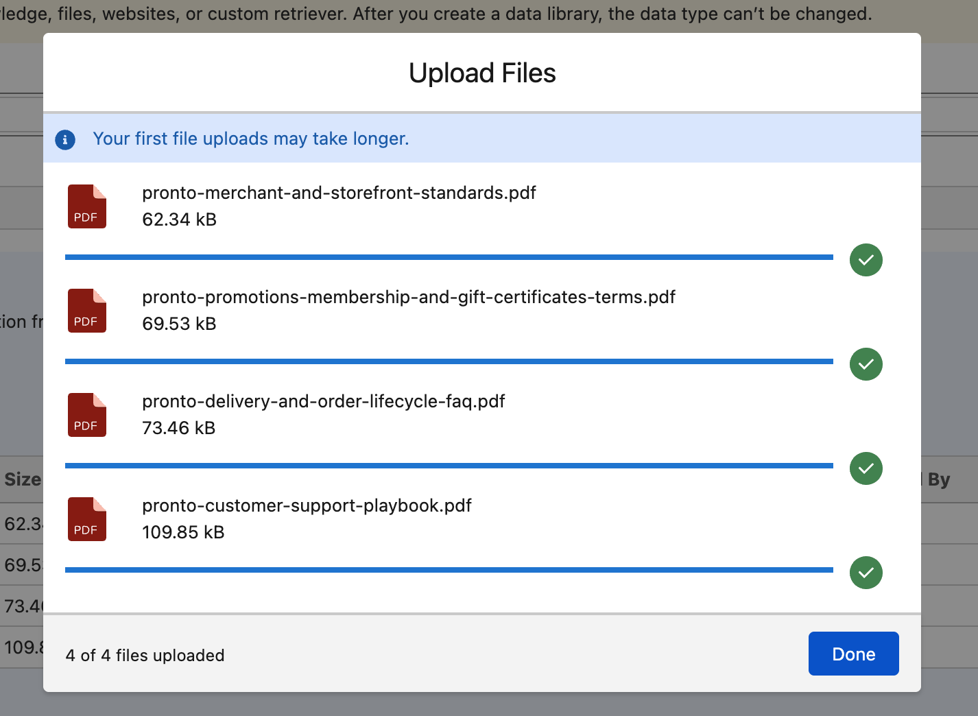978x716 pixels.
Task: Click file name pronto-customer-support-playbook.pdf
Action: tap(307, 505)
